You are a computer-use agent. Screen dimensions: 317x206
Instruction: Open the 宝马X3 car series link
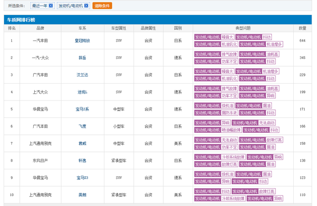pyautogui.click(x=82, y=177)
